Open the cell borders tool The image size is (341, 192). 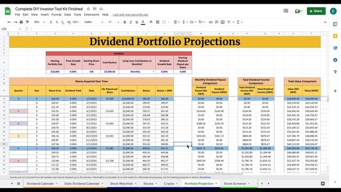pos(158,22)
